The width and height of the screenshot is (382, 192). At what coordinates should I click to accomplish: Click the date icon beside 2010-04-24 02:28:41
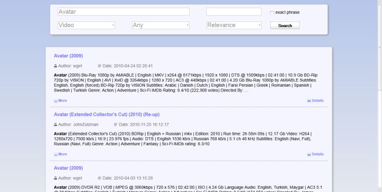[x=99, y=66]
